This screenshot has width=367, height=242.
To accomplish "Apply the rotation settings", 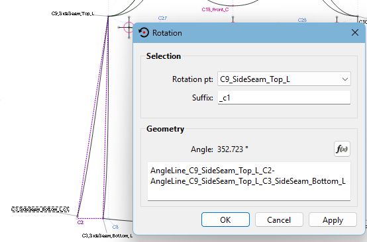I will click(x=333, y=220).
